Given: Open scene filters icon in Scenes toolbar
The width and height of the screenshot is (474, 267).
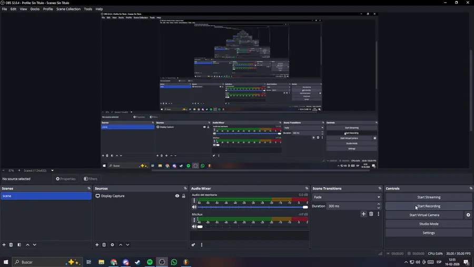Looking at the screenshot, I should coord(19,245).
